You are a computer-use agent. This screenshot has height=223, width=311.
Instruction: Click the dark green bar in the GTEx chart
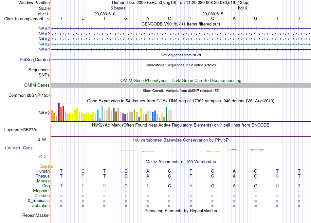tap(166, 114)
